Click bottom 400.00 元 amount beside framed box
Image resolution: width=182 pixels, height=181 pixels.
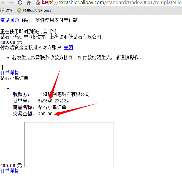11,165
